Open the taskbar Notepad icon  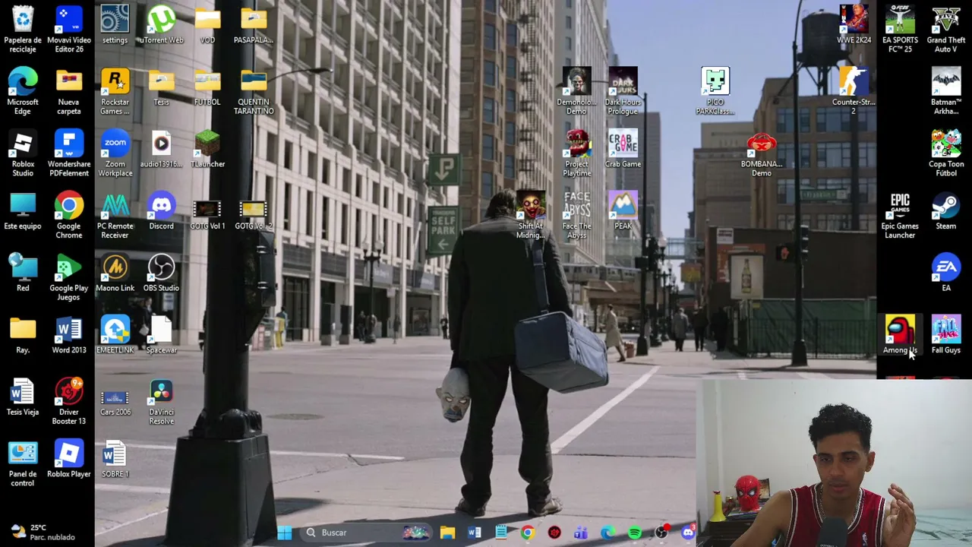point(500,533)
